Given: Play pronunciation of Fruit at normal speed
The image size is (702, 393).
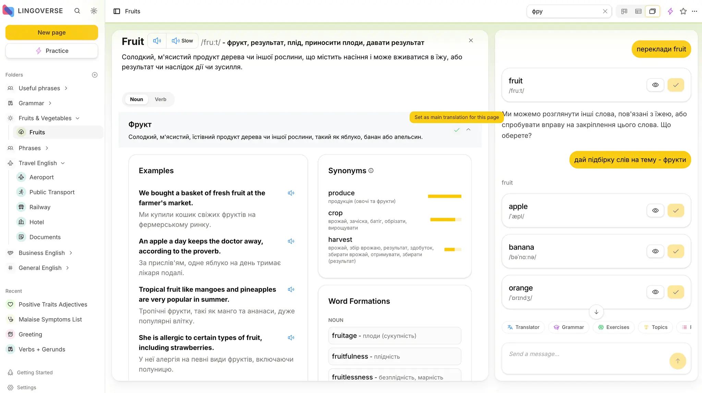Looking at the screenshot, I should (157, 41).
